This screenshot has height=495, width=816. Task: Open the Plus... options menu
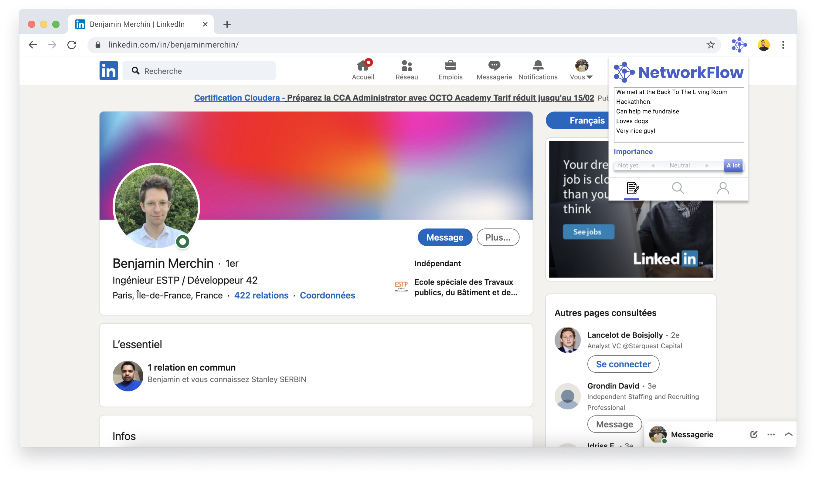pos(498,237)
